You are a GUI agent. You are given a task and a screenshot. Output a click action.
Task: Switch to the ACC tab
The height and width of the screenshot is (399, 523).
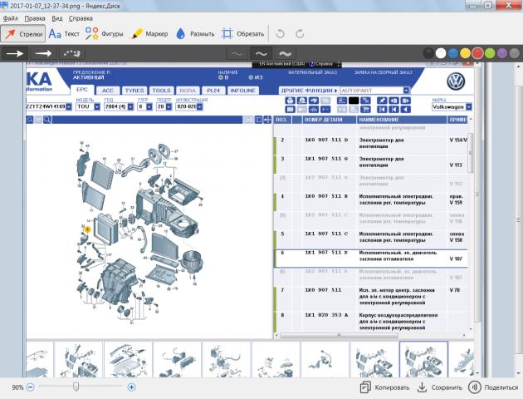(107, 91)
